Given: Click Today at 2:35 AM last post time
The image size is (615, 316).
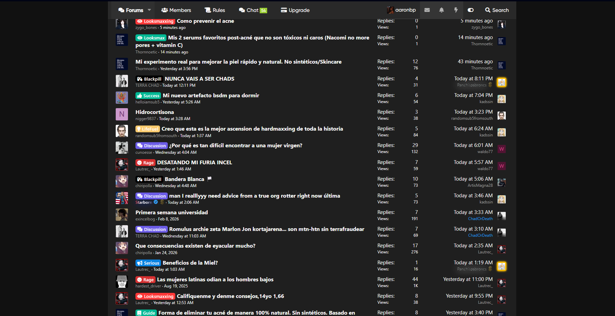Looking at the screenshot, I should (x=473, y=246).
